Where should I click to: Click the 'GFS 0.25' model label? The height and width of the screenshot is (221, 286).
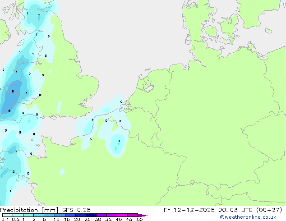tap(76, 210)
